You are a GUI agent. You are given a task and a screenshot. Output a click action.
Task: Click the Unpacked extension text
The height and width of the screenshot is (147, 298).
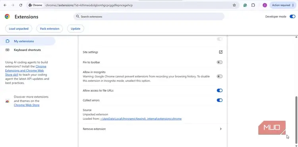click(x=95, y=115)
